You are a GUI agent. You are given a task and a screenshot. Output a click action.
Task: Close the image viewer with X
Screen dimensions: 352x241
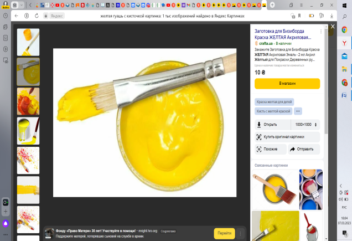pos(333,26)
